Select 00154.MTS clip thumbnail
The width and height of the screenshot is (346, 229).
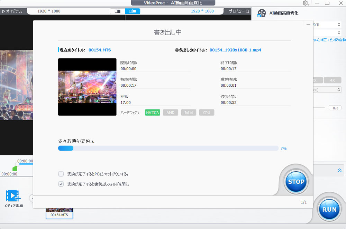pyautogui.click(x=60, y=213)
